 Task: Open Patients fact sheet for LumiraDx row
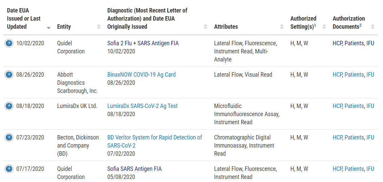click(354, 106)
